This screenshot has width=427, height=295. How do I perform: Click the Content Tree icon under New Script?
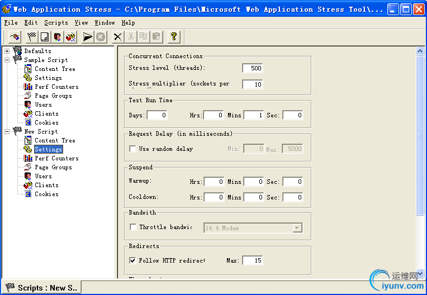click(28, 140)
